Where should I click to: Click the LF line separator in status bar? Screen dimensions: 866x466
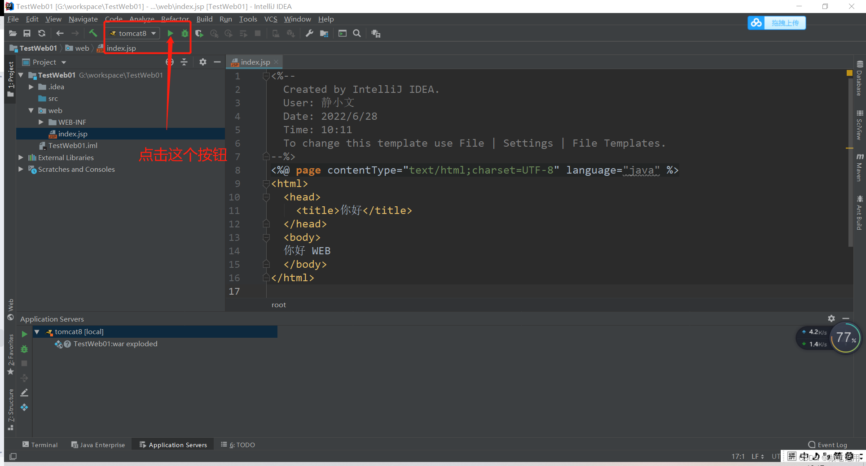[x=757, y=457]
